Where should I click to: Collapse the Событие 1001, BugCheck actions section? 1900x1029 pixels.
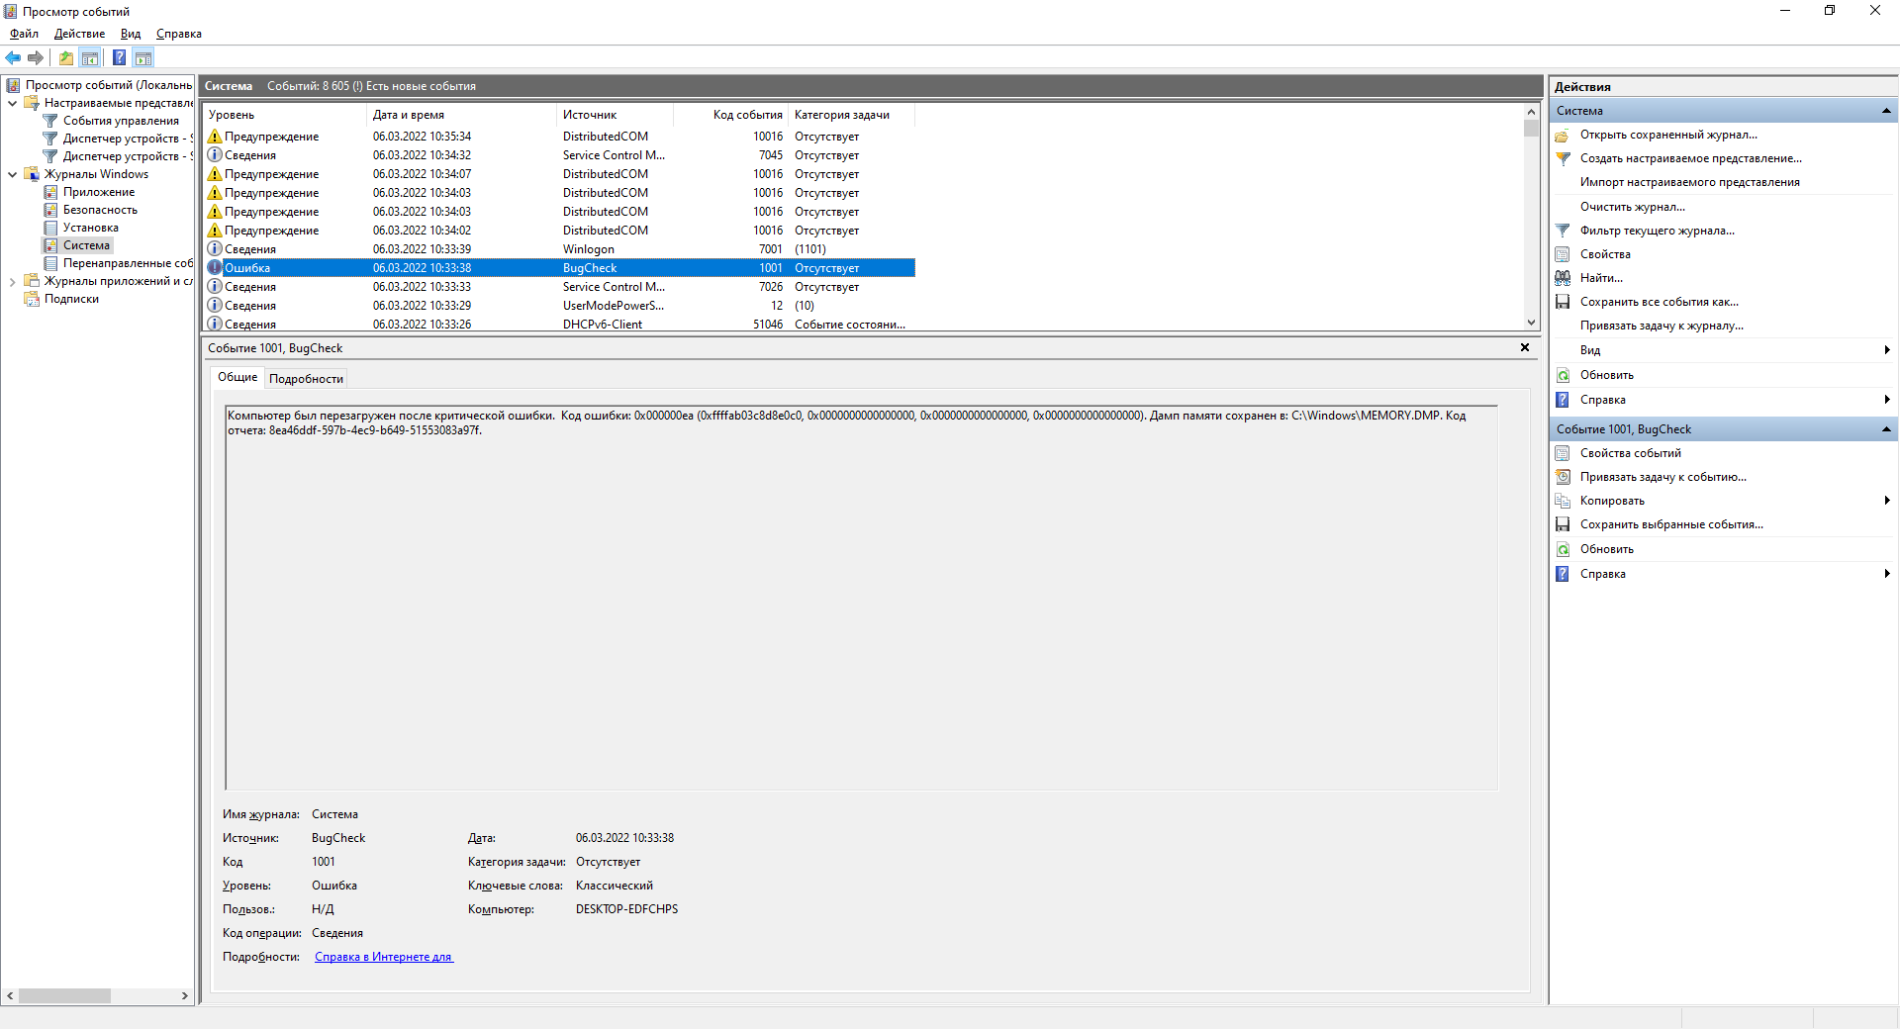click(1886, 429)
